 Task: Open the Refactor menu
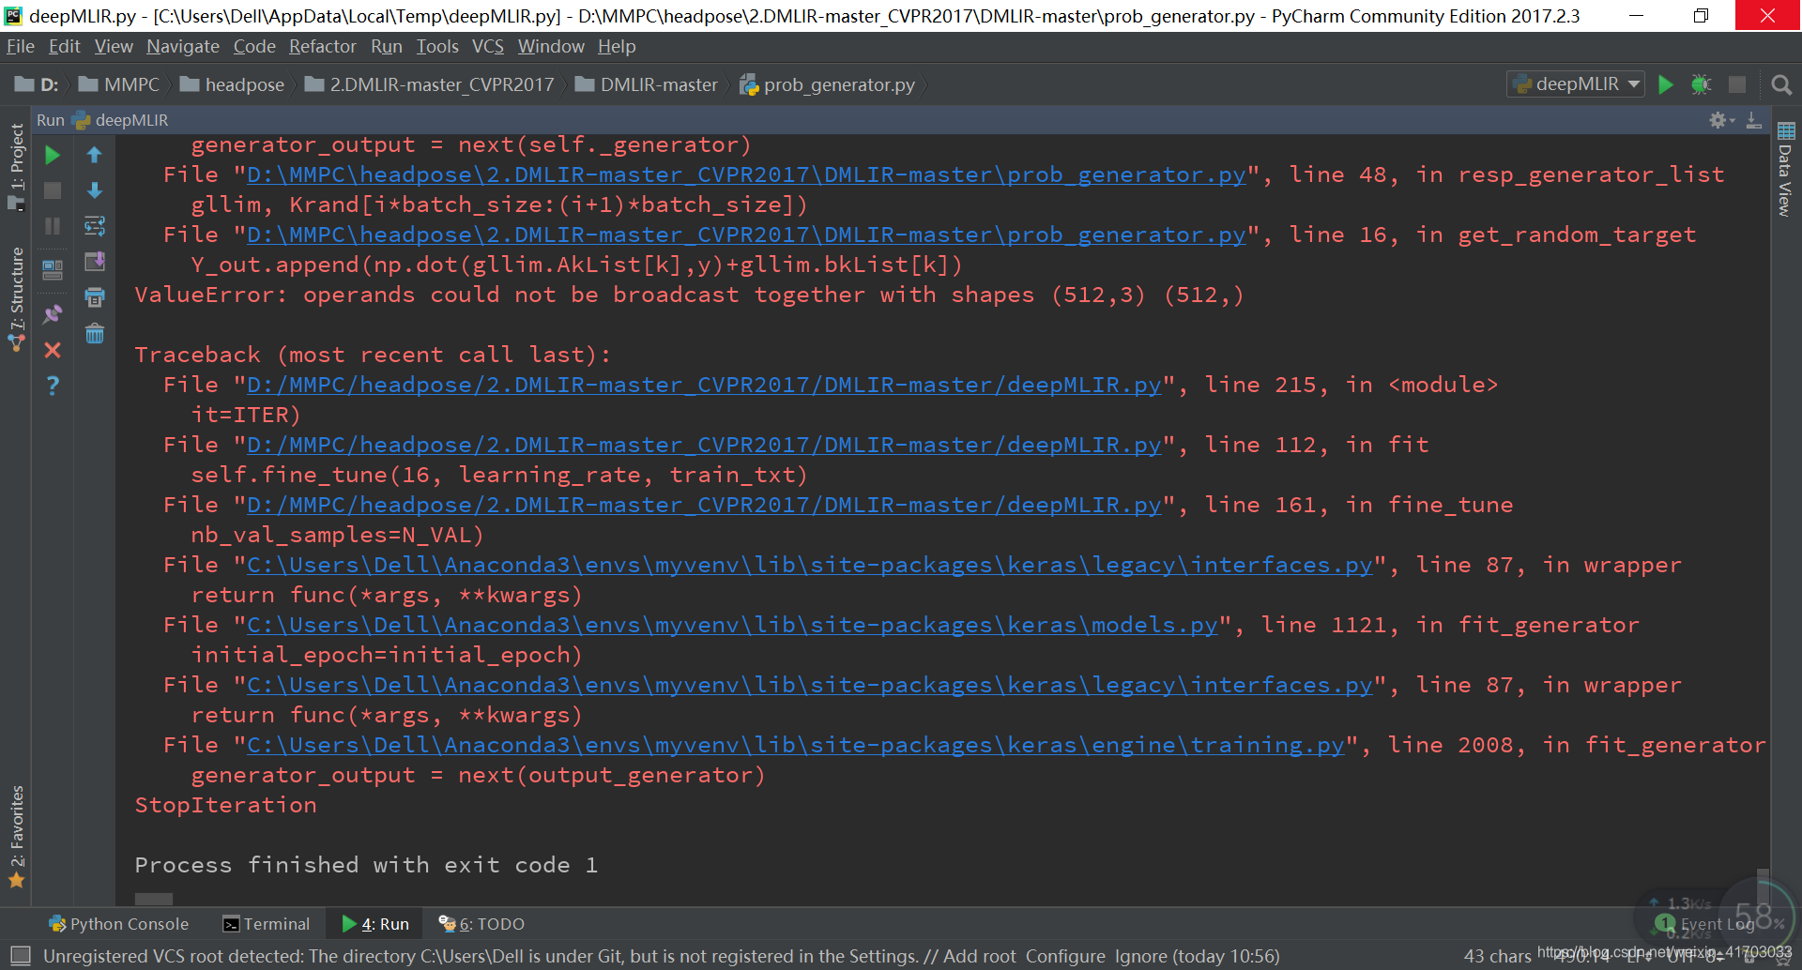pyautogui.click(x=323, y=46)
